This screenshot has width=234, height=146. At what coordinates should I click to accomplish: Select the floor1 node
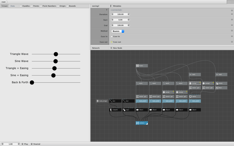point(221,88)
